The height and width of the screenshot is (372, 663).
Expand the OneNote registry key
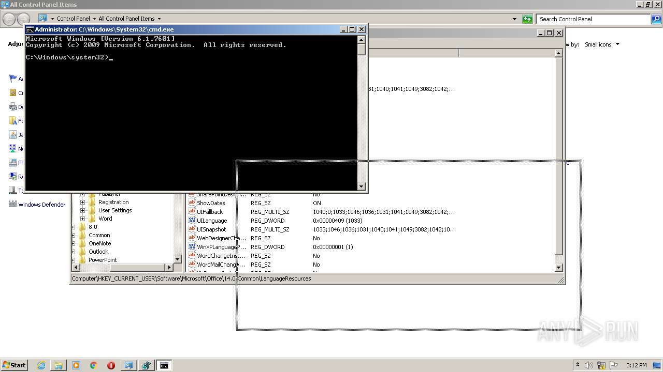(73, 243)
